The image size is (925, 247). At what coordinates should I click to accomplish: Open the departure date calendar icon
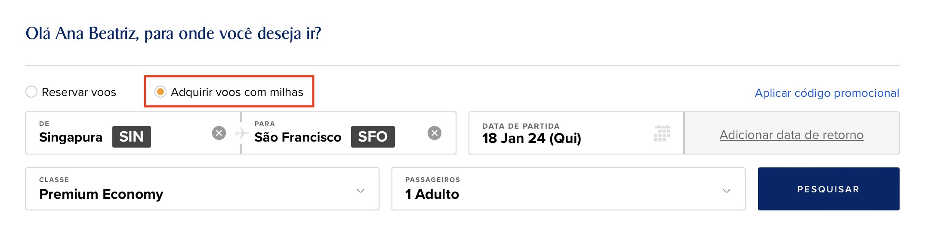[662, 133]
